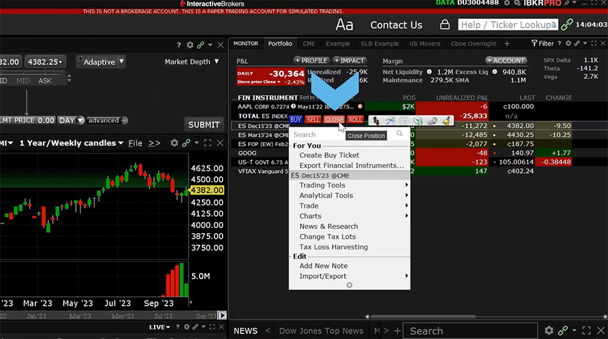
Task: Click News panel green link icon
Action: pyautogui.click(x=562, y=330)
